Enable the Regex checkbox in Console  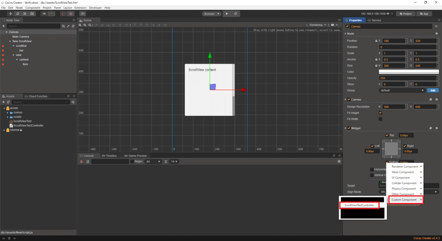click(x=132, y=162)
